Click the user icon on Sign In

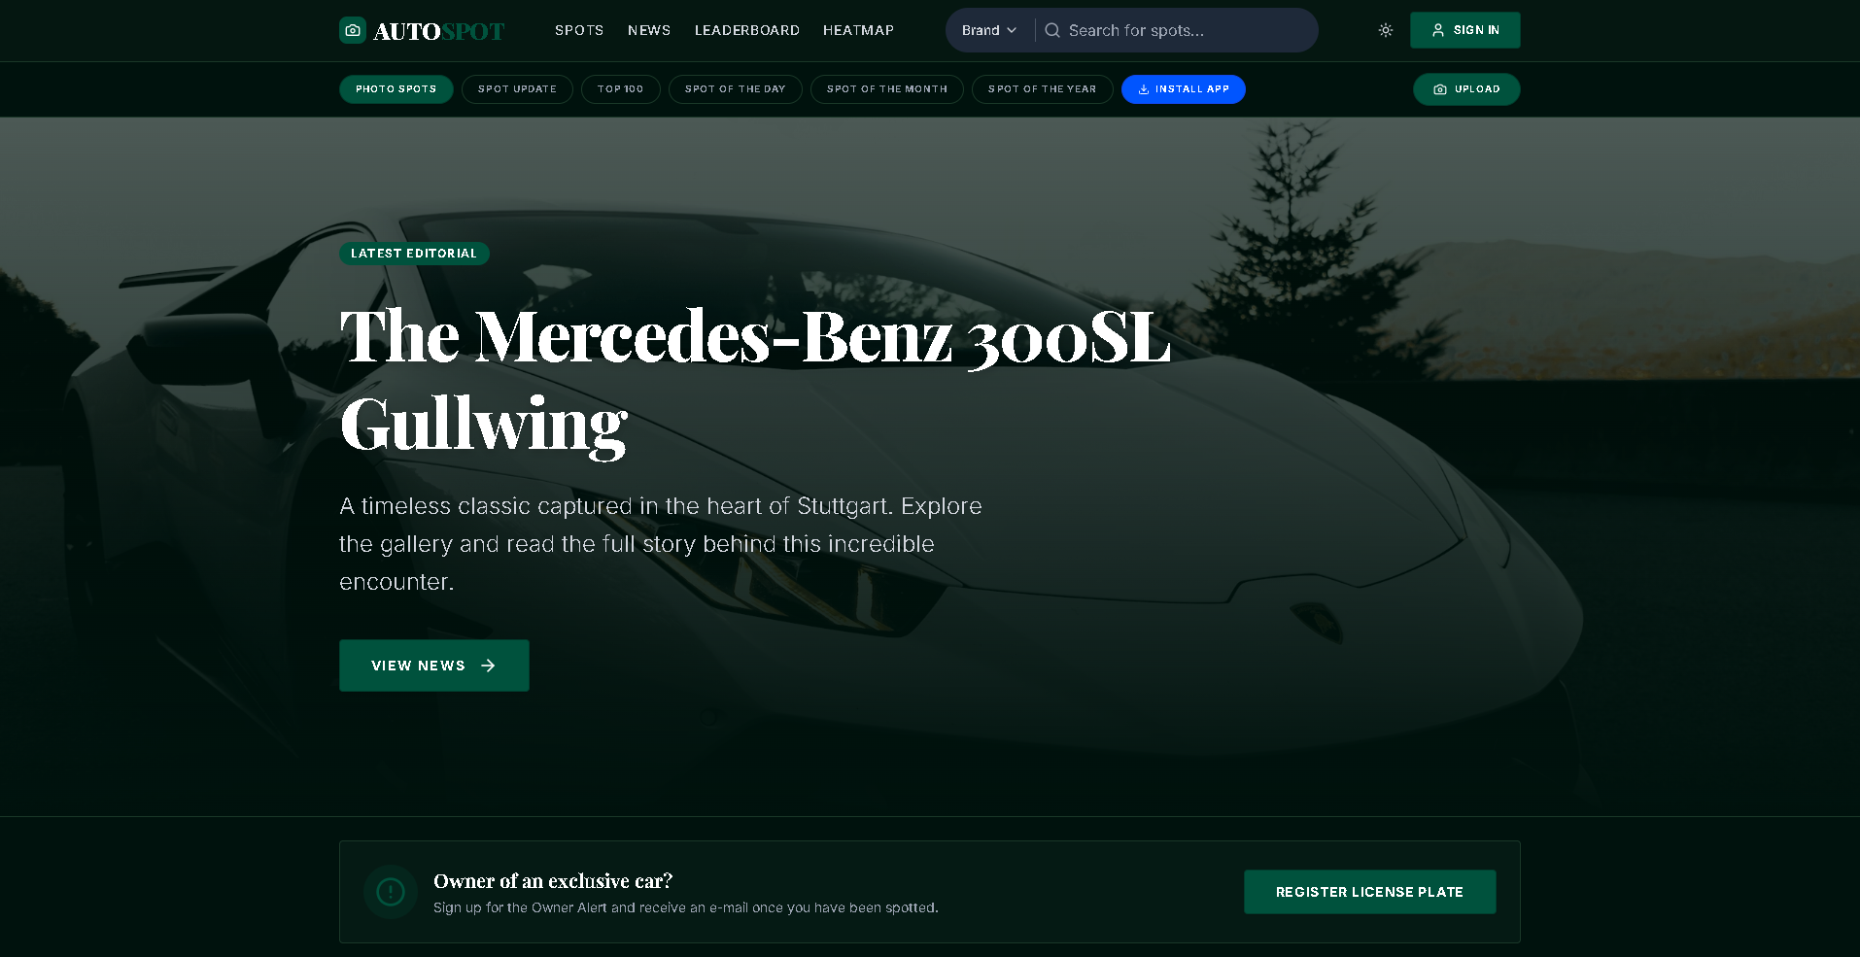pyautogui.click(x=1438, y=30)
